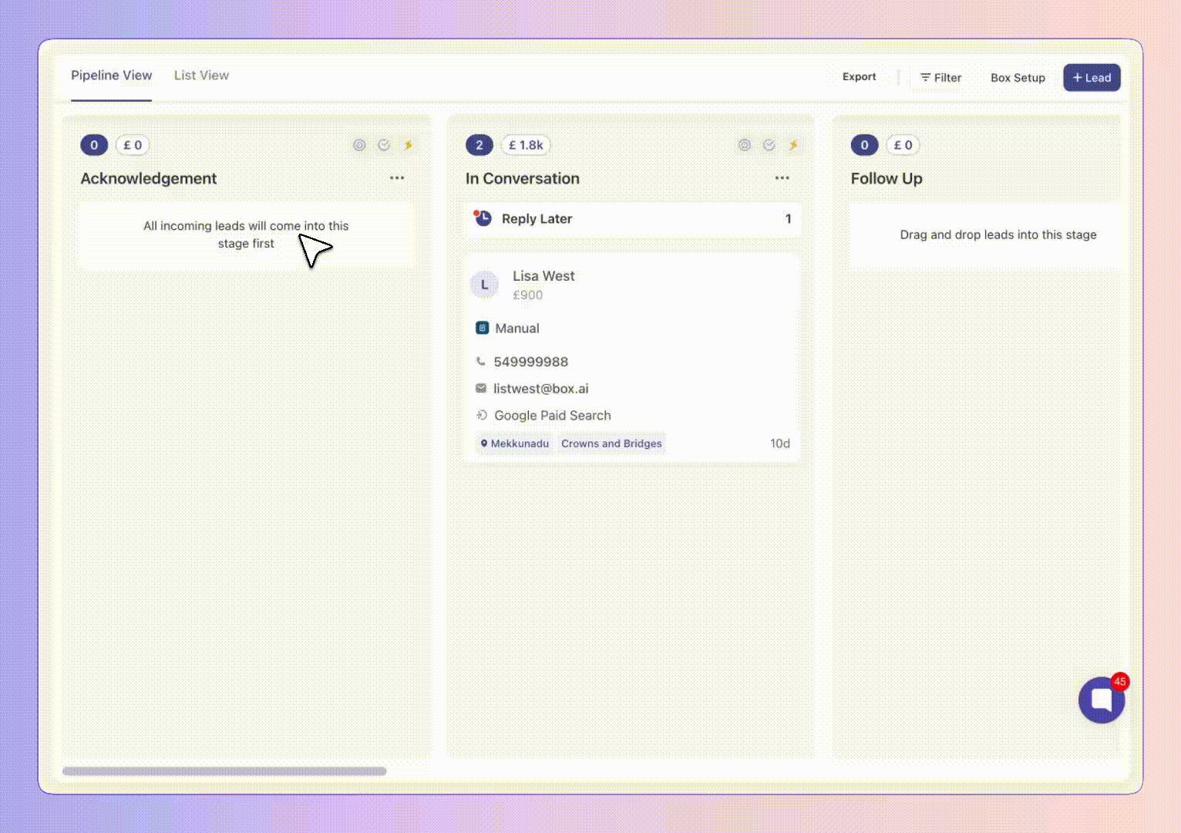
Task: Open the chat widget with 45 notifications
Action: pyautogui.click(x=1102, y=700)
